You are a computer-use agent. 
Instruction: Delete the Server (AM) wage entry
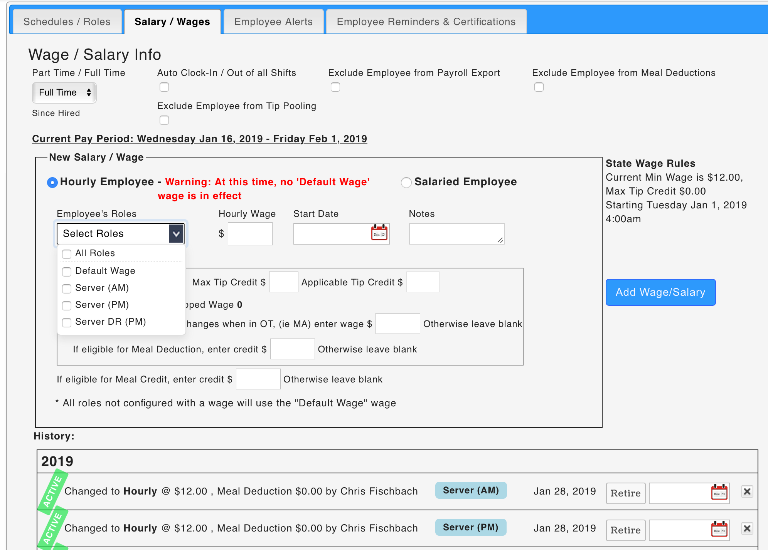747,491
